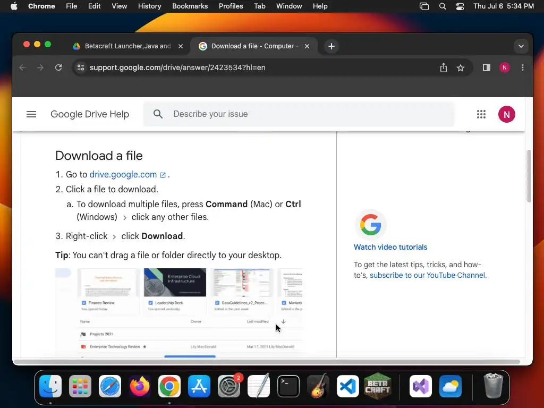Open Trash from the Dock
This screenshot has width=544, height=408.
coord(493,386)
